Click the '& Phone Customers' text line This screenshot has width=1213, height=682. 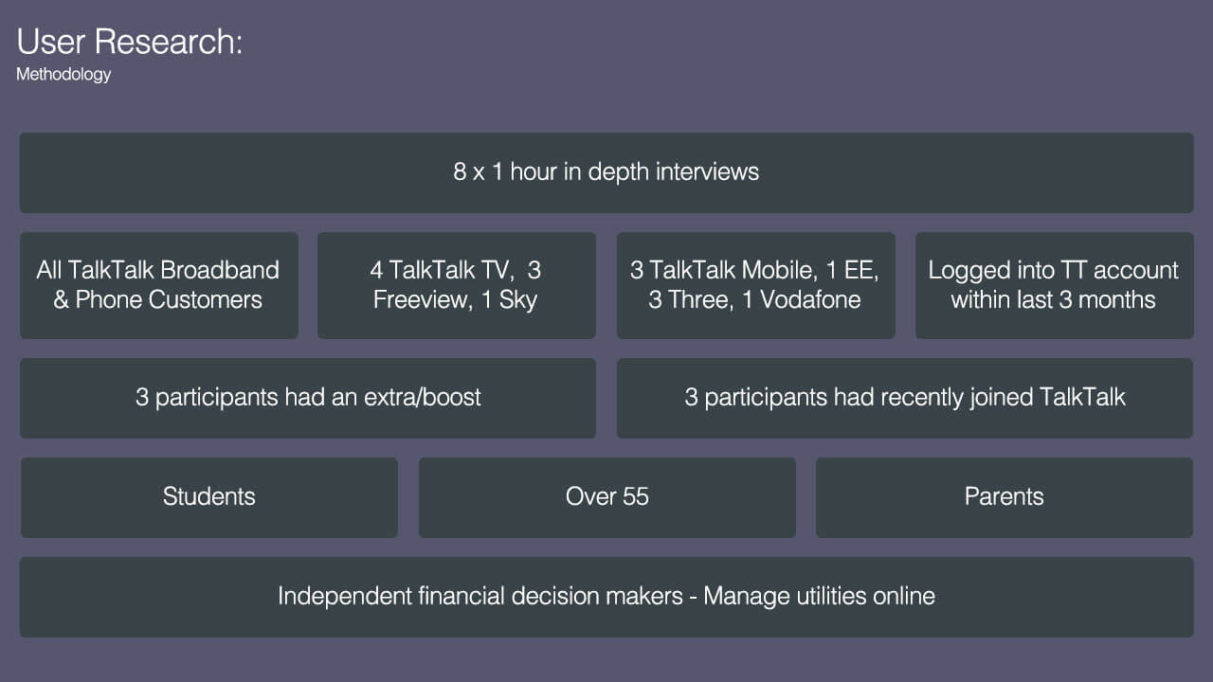[158, 300]
